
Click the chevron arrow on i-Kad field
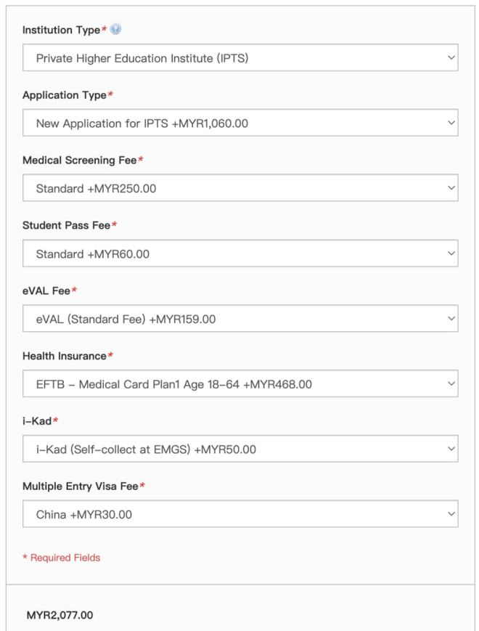click(451, 449)
